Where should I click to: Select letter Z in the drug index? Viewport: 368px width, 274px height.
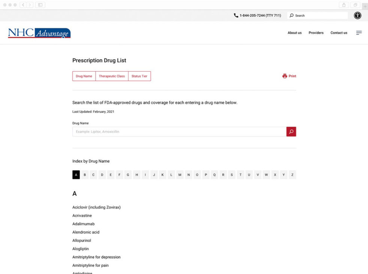click(292, 175)
